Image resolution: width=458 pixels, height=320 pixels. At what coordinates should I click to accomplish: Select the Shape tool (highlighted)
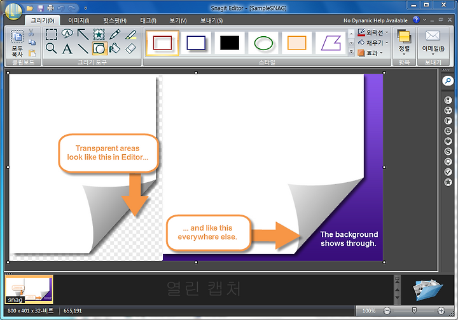pyautogui.click(x=99, y=48)
